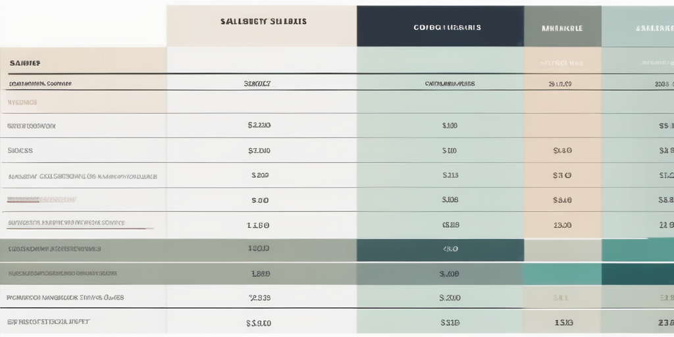Select the beige first column header
Image resolution: width=674 pixels, height=337 pixels.
click(261, 26)
